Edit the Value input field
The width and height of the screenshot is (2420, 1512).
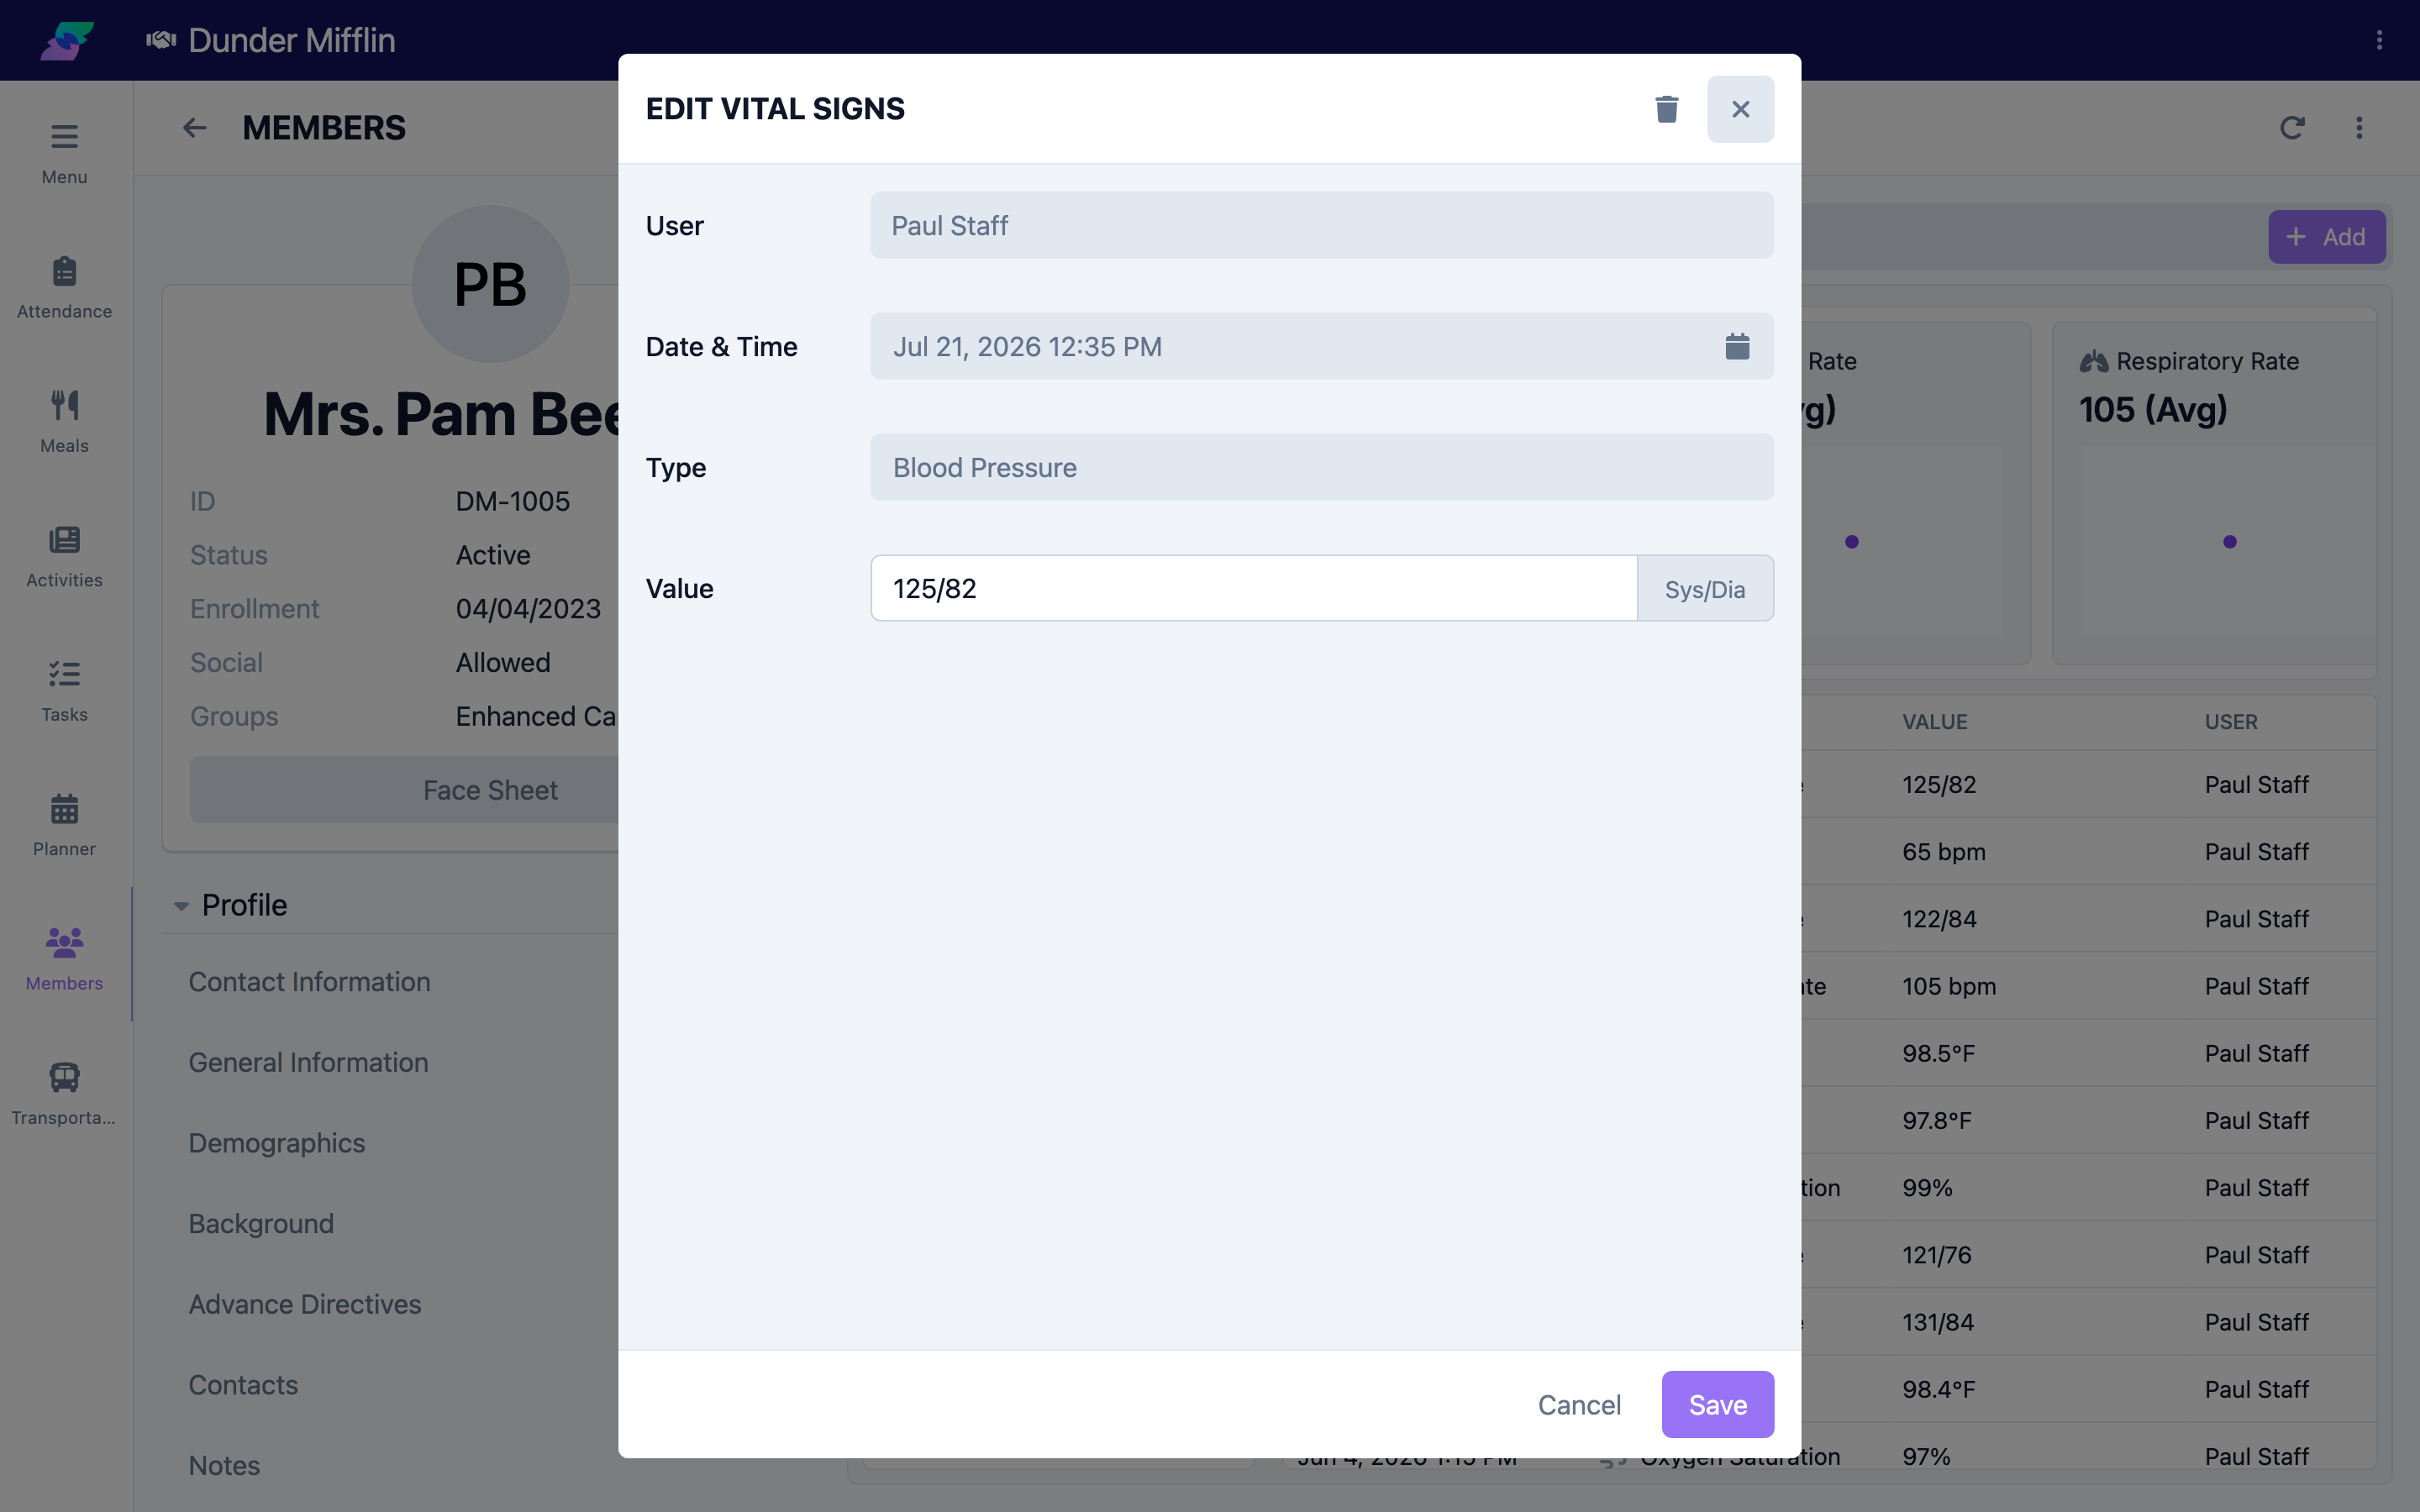pos(1254,588)
